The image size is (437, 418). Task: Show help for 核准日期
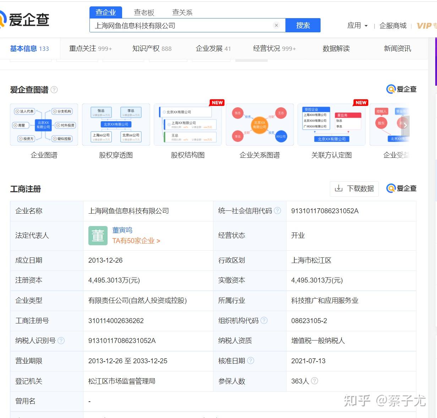coord(251,360)
